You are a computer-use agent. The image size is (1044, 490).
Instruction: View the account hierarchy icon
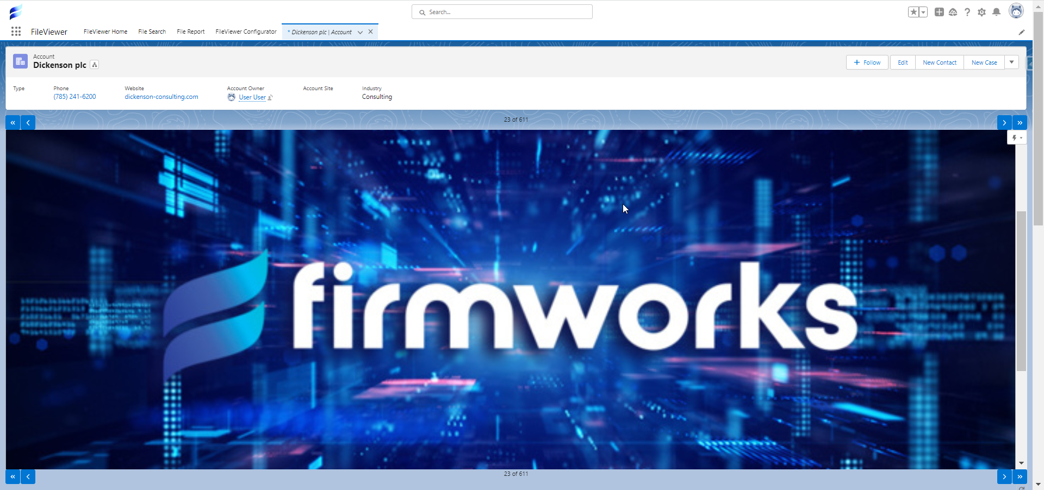click(95, 65)
